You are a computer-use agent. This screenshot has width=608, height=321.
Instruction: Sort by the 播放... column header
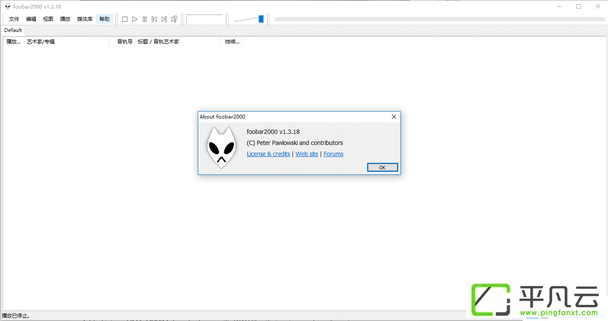(x=14, y=42)
